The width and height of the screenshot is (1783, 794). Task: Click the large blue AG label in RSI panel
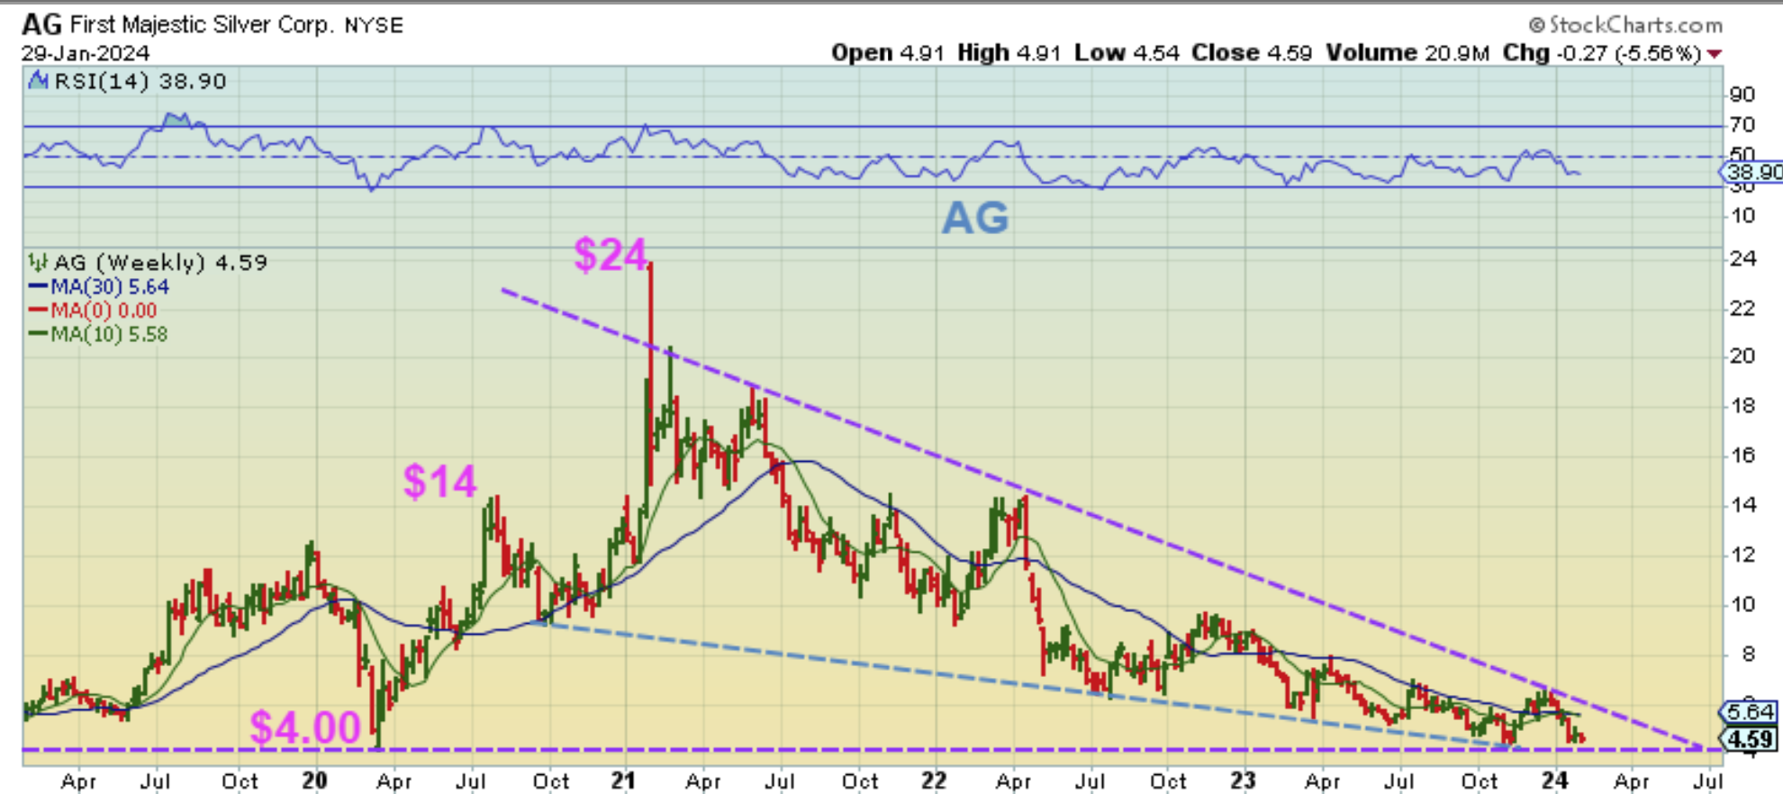(x=975, y=218)
